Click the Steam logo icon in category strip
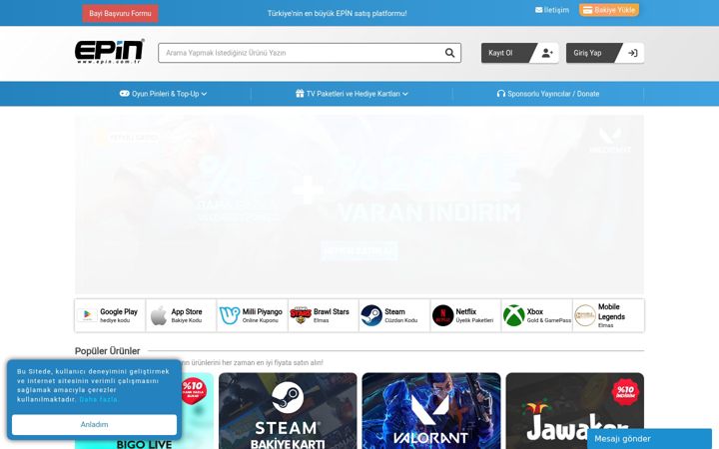 (x=371, y=315)
